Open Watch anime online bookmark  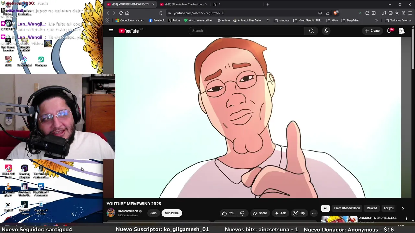point(198,20)
